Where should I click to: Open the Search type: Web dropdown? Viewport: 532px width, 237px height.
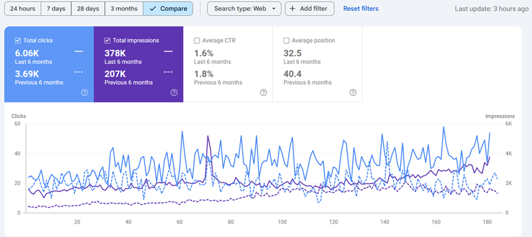pyautogui.click(x=244, y=8)
